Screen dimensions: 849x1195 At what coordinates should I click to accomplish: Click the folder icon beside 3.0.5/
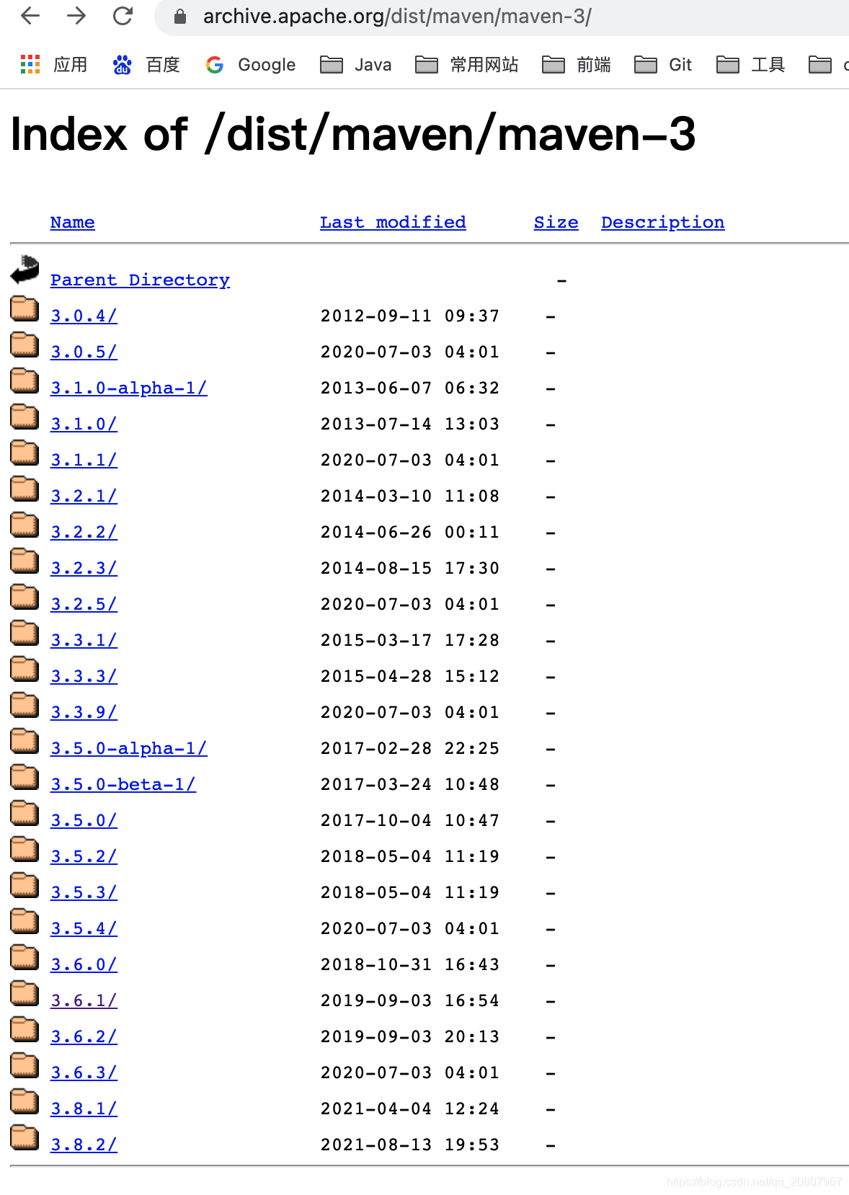(25, 344)
